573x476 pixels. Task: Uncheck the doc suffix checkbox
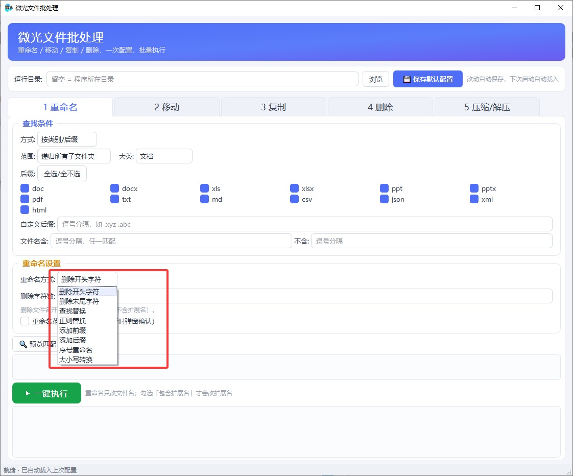click(25, 188)
